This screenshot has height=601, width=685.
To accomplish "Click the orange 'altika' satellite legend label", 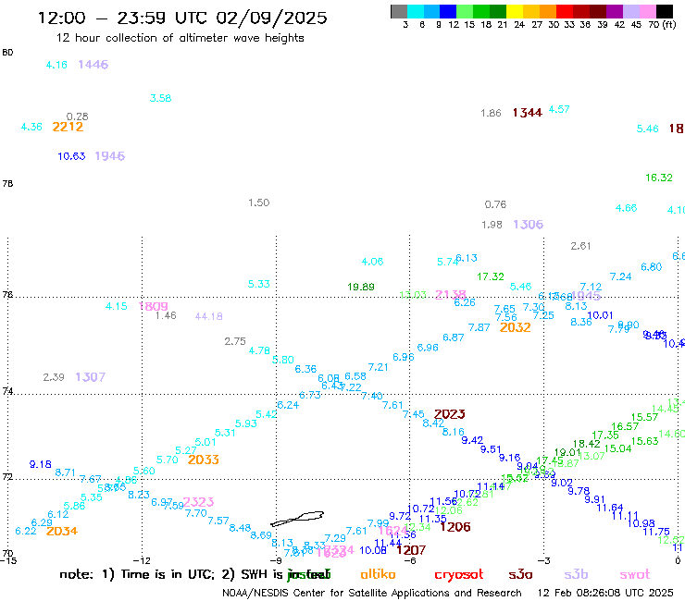I will 378,574.
